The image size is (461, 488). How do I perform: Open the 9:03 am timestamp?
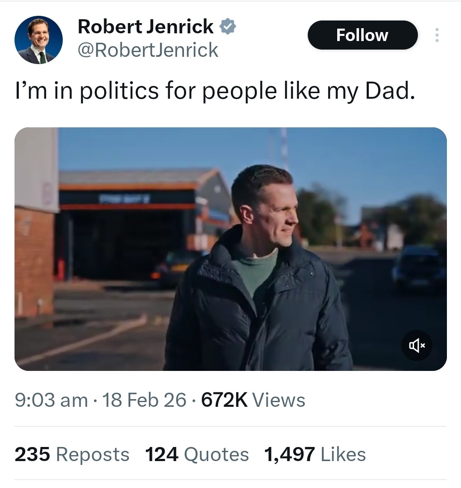(x=50, y=400)
